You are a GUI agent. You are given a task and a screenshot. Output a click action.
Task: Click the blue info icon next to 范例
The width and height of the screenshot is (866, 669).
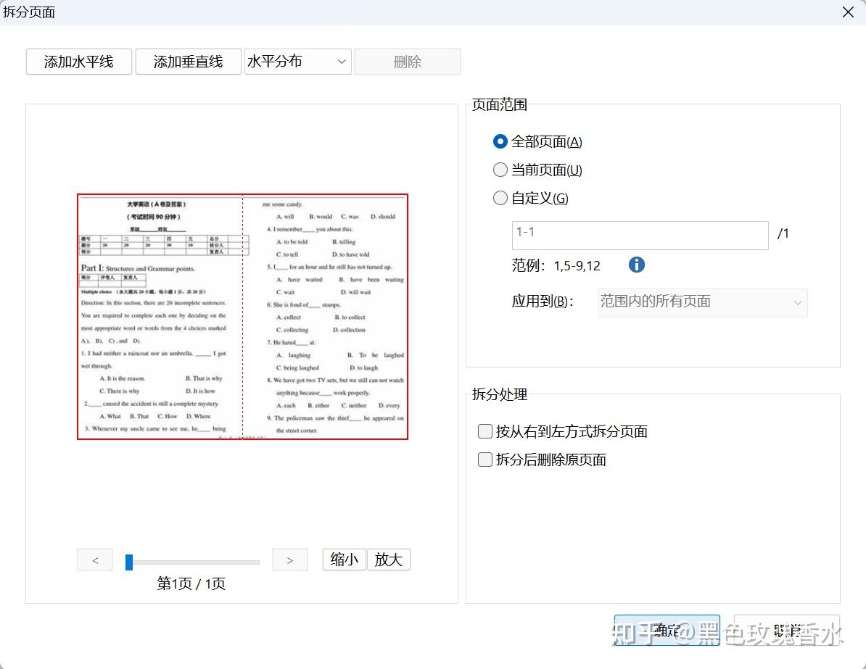(x=636, y=265)
